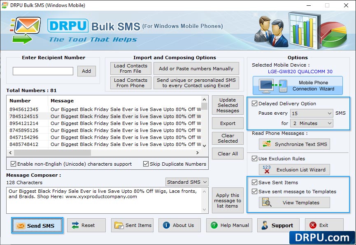Click the Number column header
This screenshot has height=245, width=356.
(28, 100)
